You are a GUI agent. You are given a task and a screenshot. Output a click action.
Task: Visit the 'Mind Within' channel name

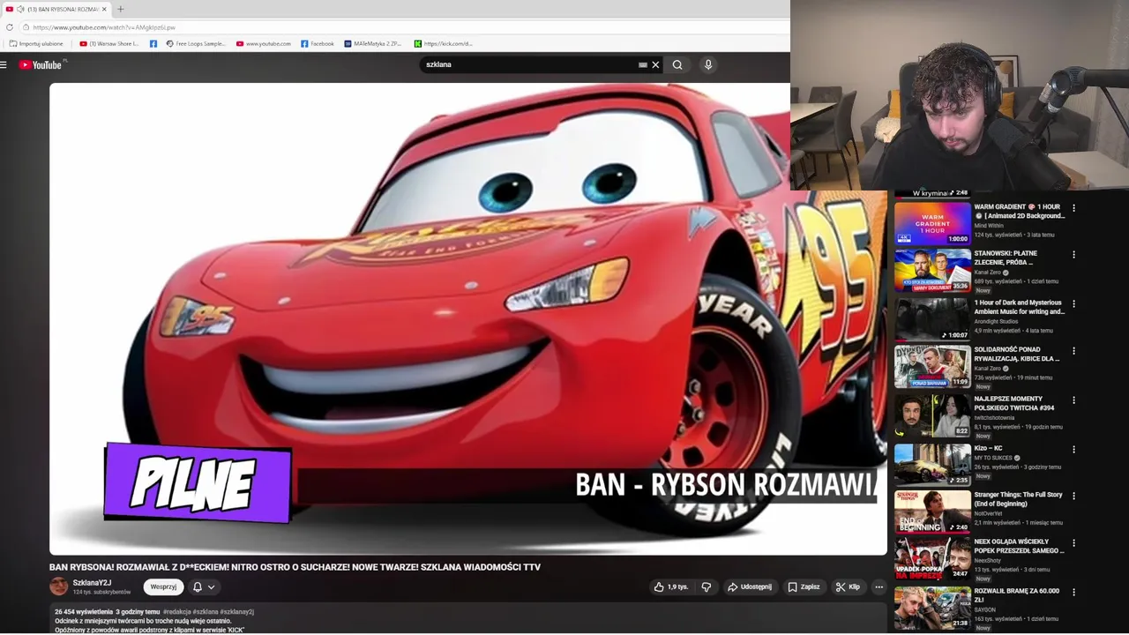(989, 226)
